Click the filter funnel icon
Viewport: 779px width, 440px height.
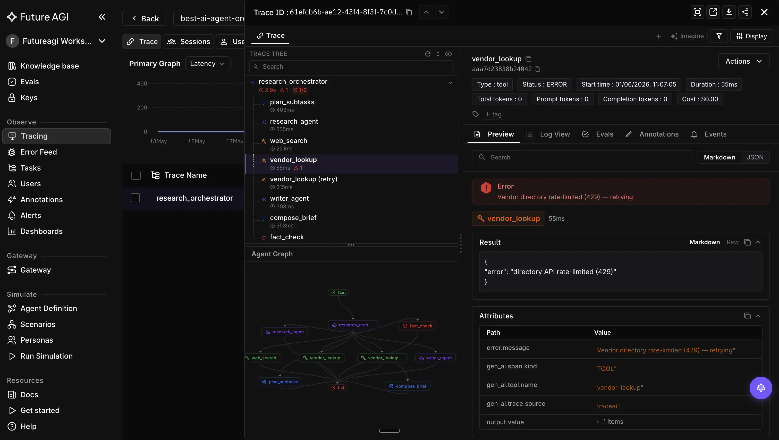coord(719,36)
